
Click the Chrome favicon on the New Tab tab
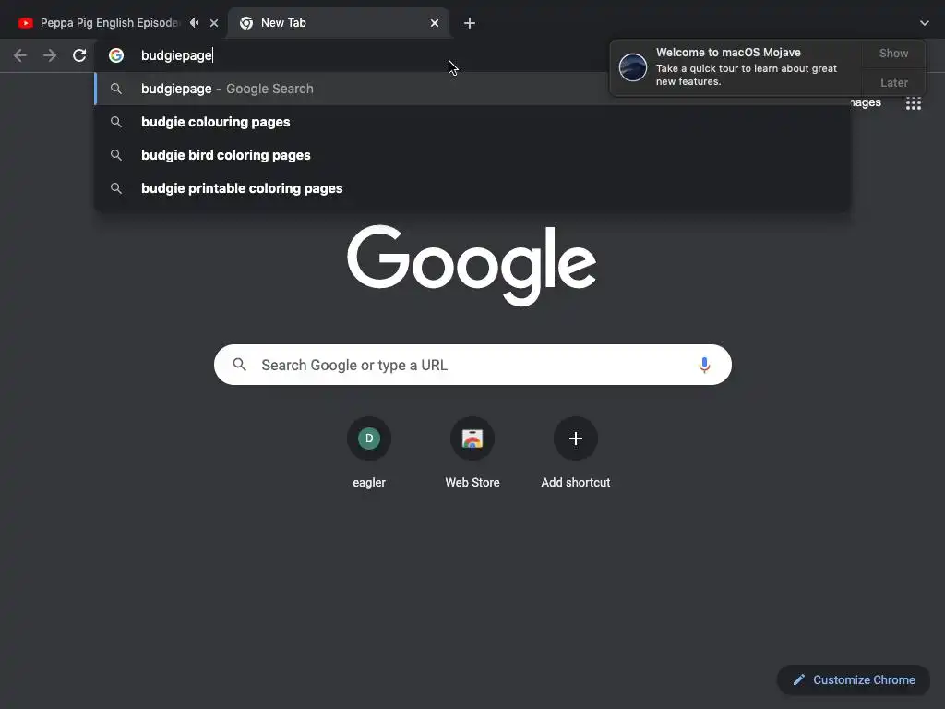coord(246,23)
